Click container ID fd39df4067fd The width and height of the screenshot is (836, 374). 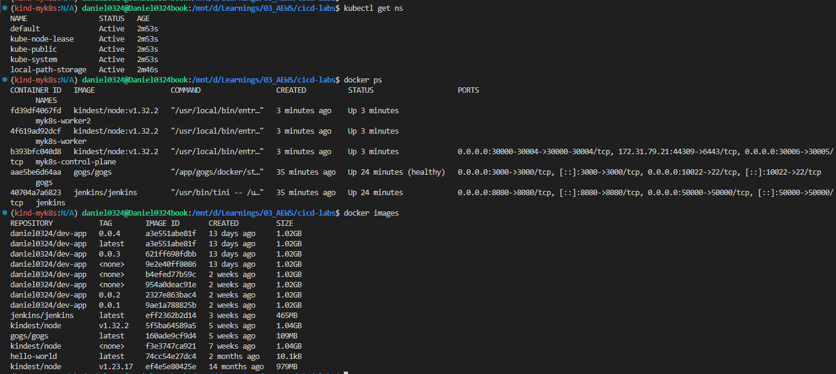tap(36, 111)
